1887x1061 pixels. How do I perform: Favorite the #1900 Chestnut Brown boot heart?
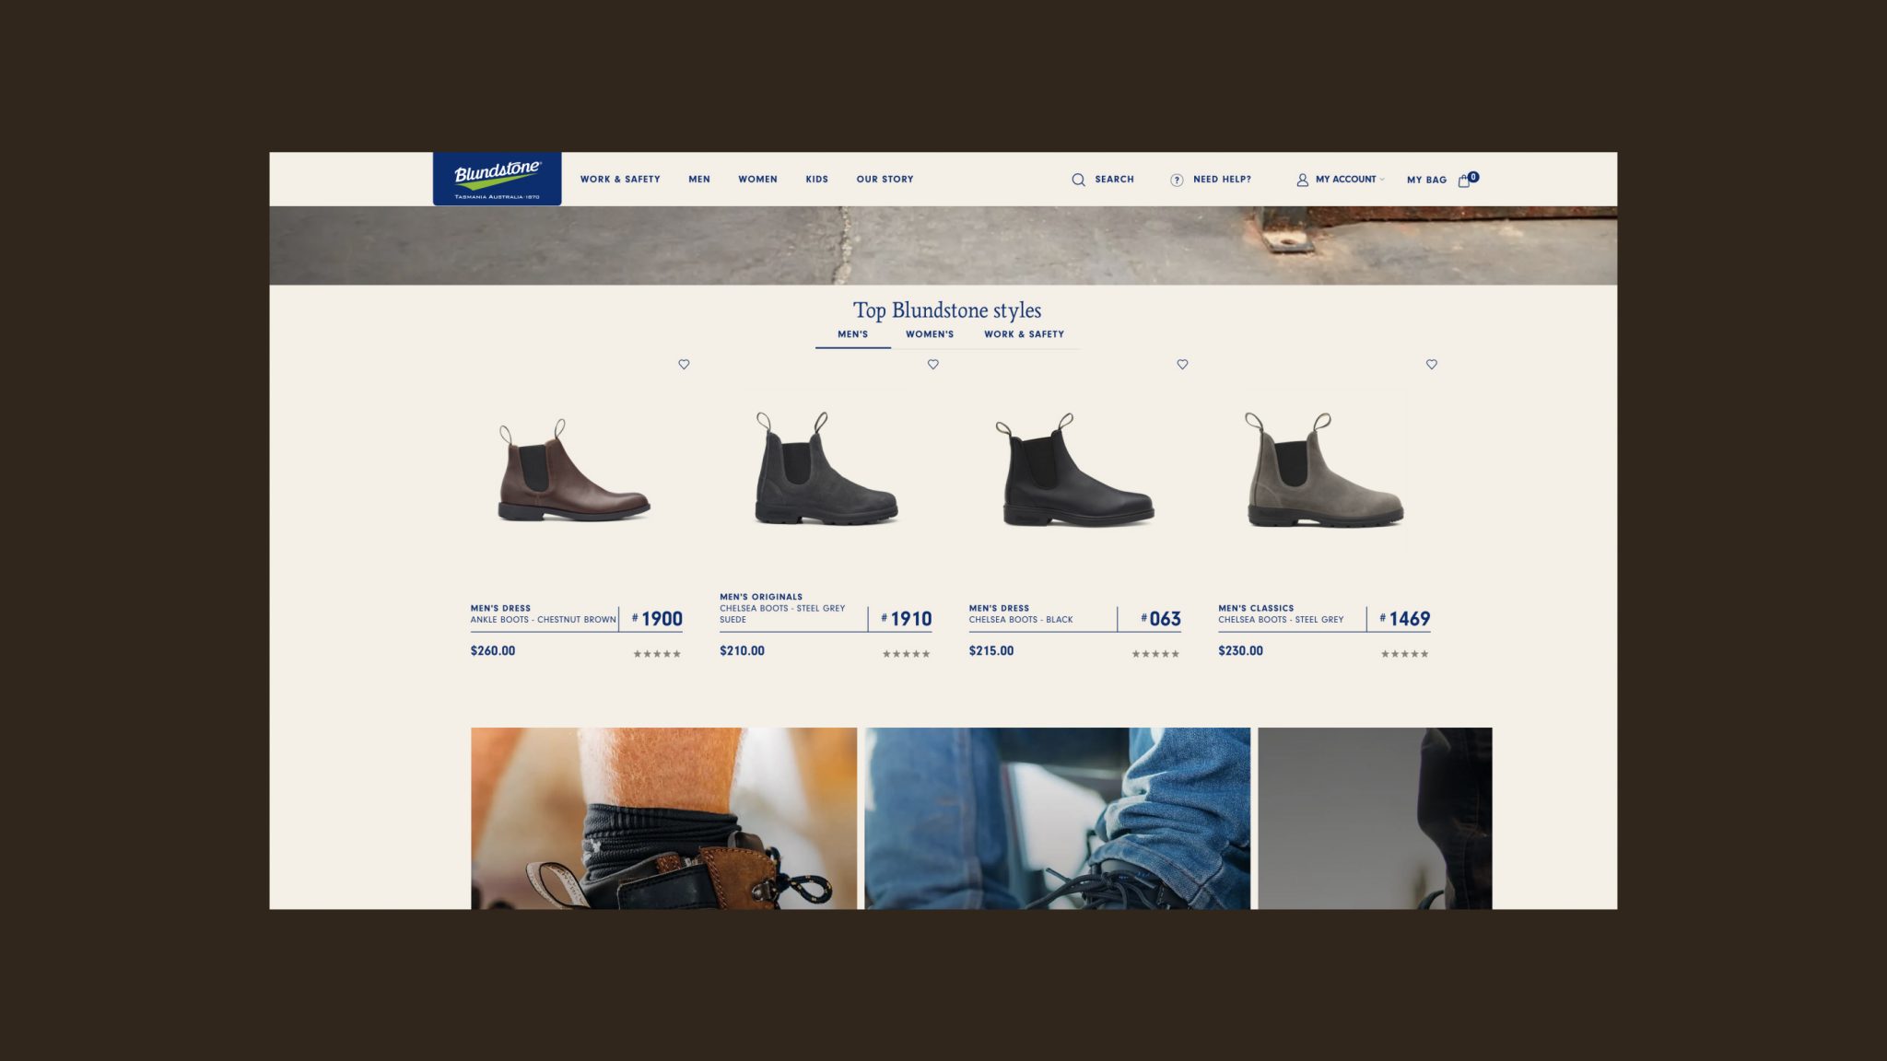684,364
